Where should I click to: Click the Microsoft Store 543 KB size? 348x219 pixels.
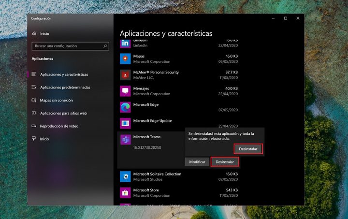(x=232, y=190)
